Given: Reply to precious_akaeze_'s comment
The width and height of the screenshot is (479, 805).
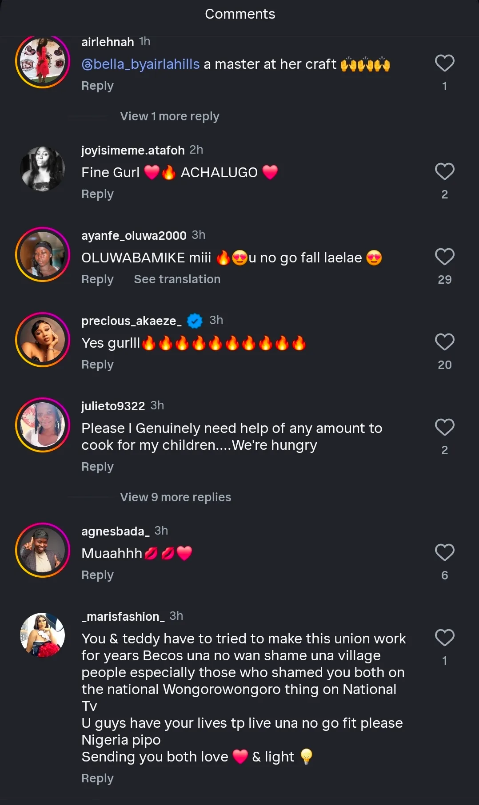Looking at the screenshot, I should coord(97,365).
